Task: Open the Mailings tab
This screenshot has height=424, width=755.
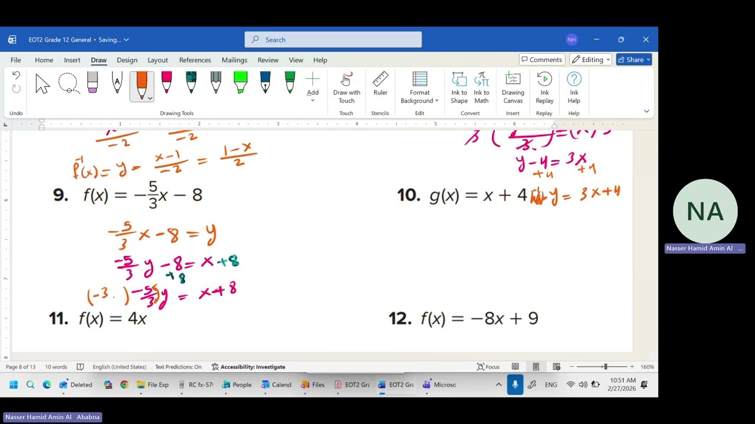Action: [234, 60]
